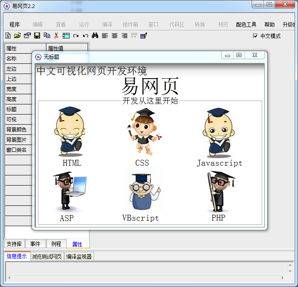This screenshot has height=287, width=298.
Task: Open the 配色工具 menu
Action: pos(246,25)
